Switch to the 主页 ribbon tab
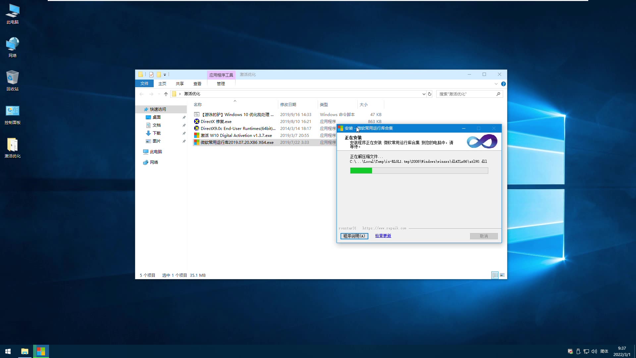This screenshot has width=636, height=358. (162, 84)
